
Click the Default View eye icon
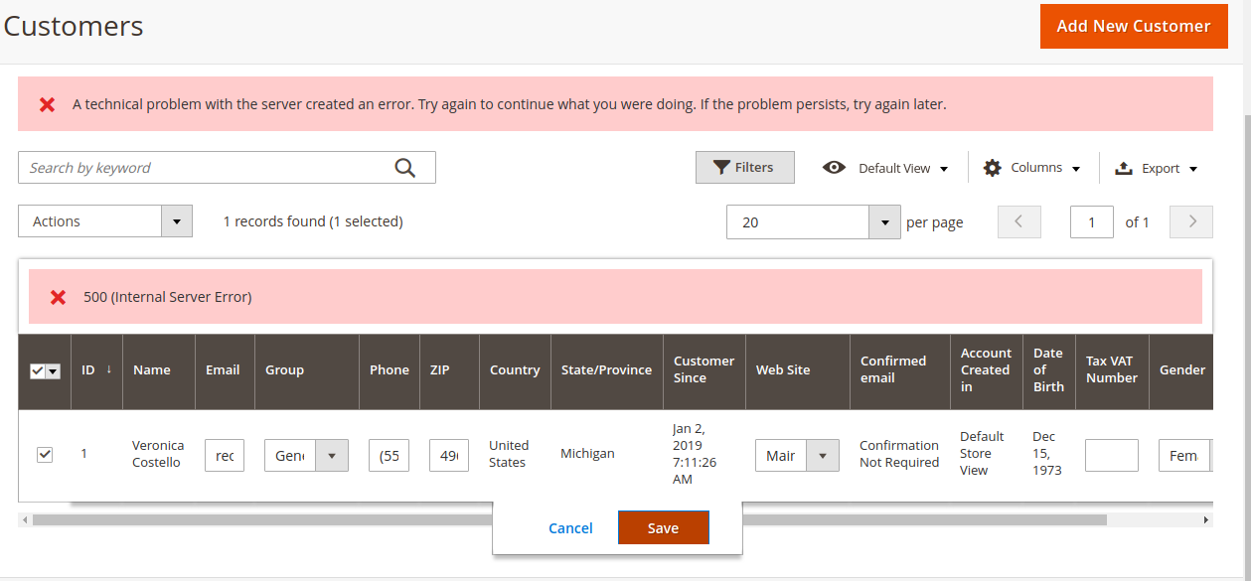[x=834, y=167]
